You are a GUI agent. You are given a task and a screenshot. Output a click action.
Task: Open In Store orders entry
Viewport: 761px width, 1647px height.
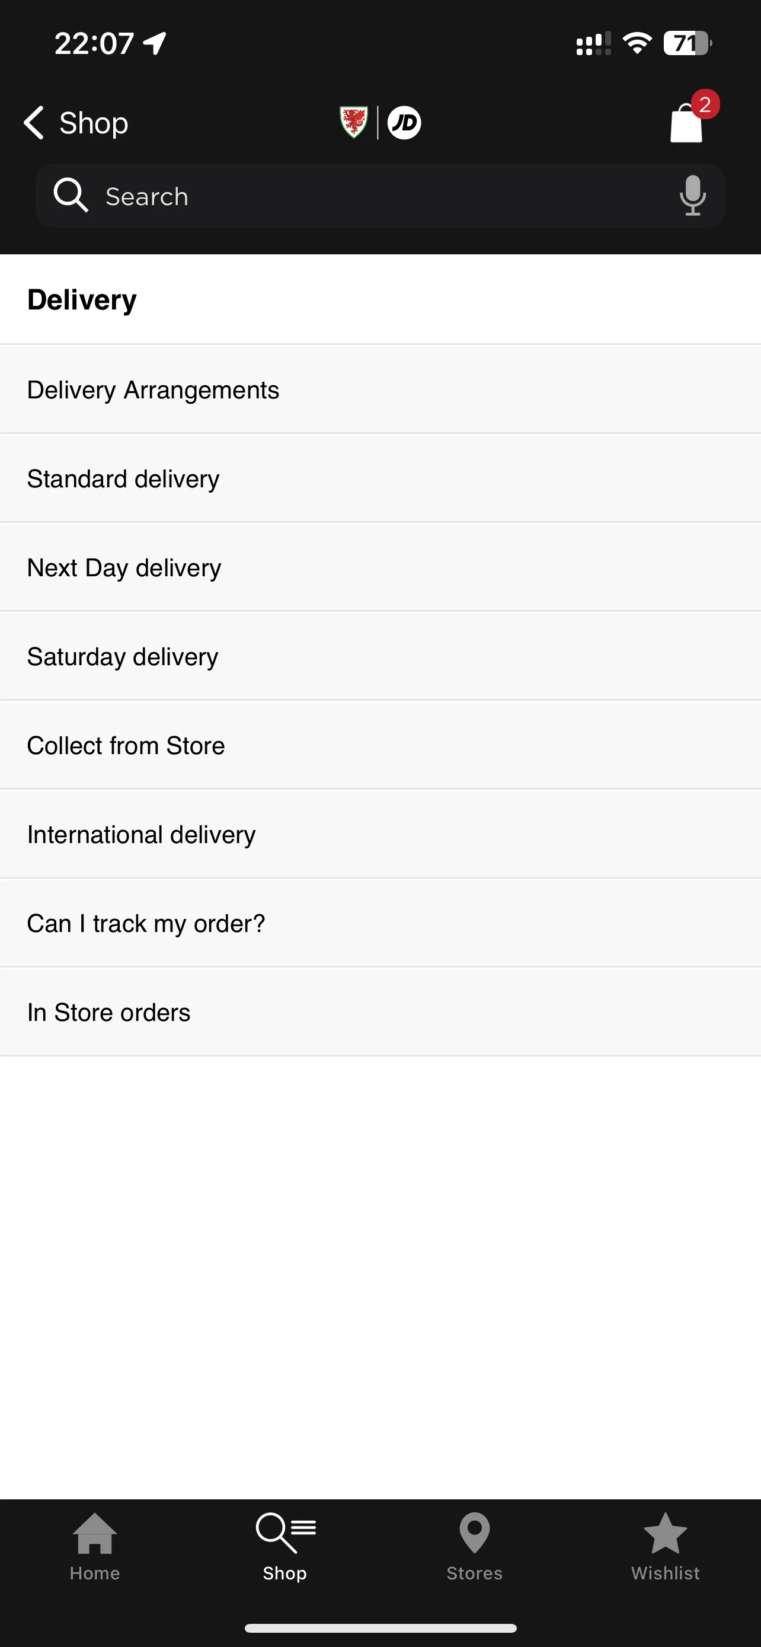380,1011
